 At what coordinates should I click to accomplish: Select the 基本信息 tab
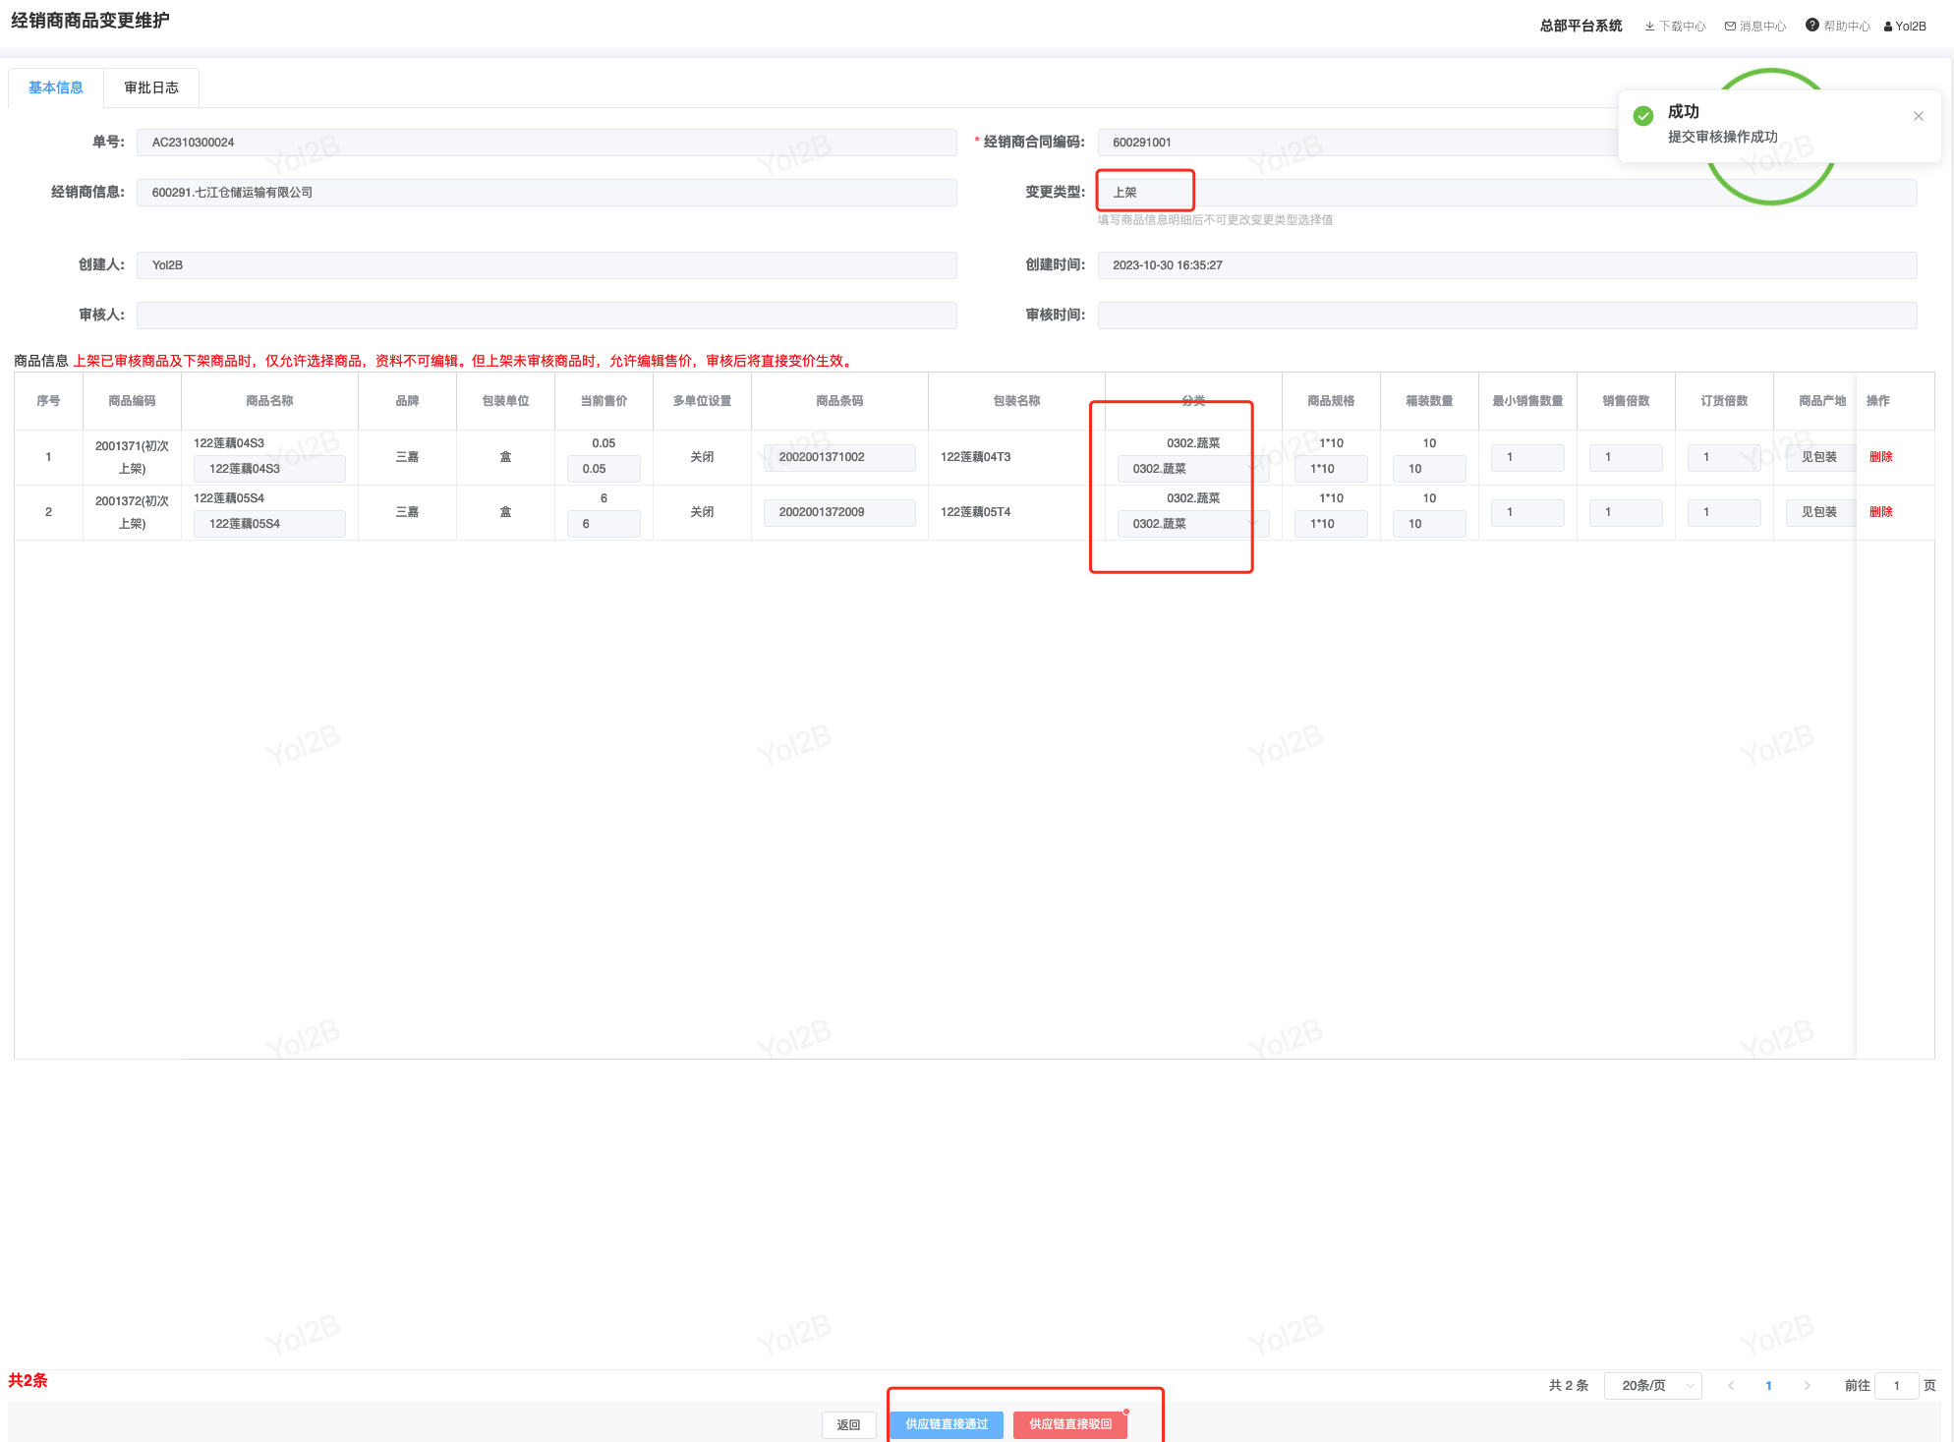pyautogui.click(x=56, y=87)
